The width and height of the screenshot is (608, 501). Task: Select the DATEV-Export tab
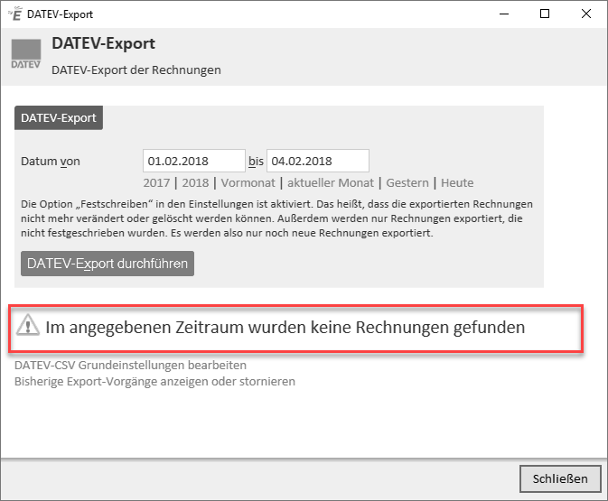click(x=59, y=117)
